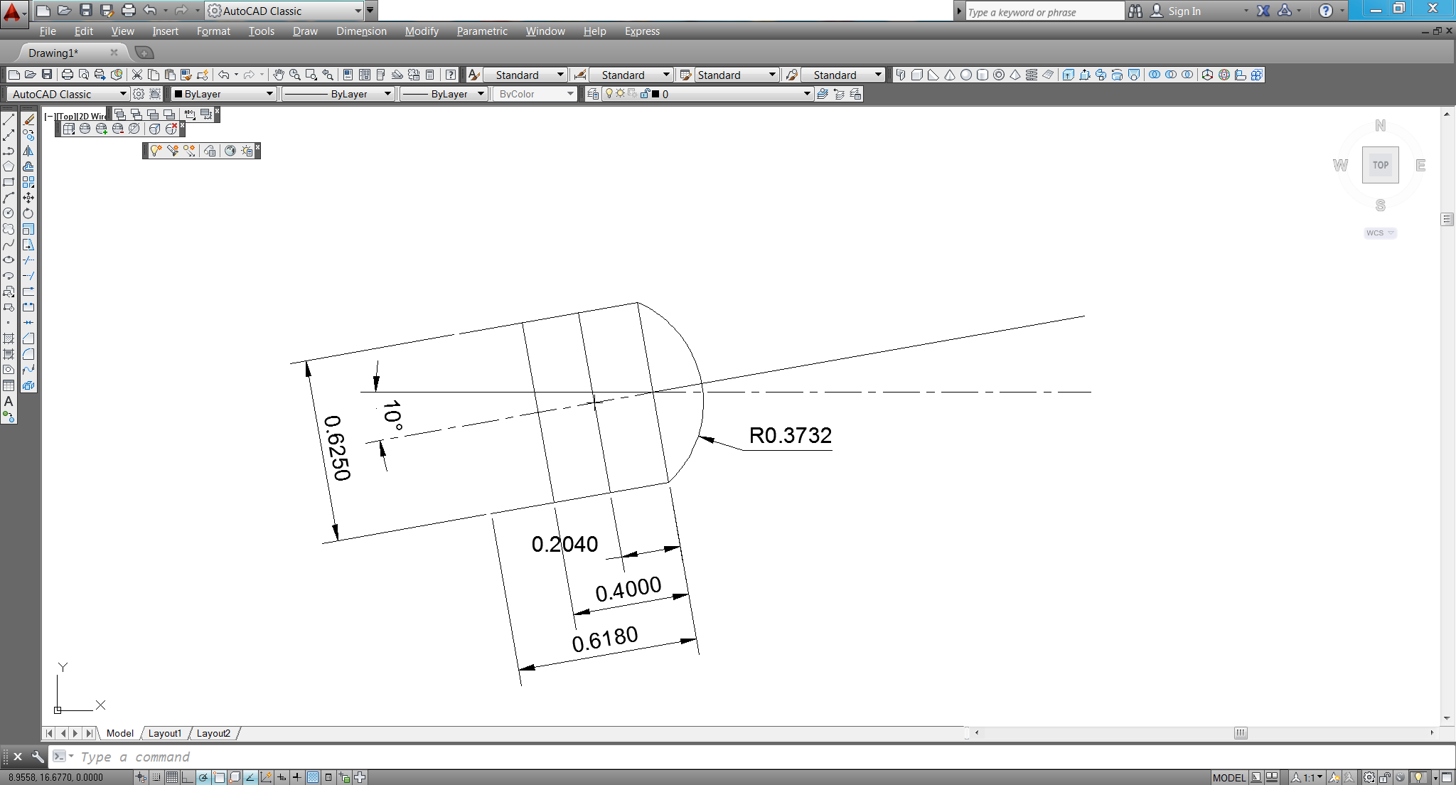Select the Rotate tool in the Modify toolbar
The width and height of the screenshot is (1456, 785).
28,213
